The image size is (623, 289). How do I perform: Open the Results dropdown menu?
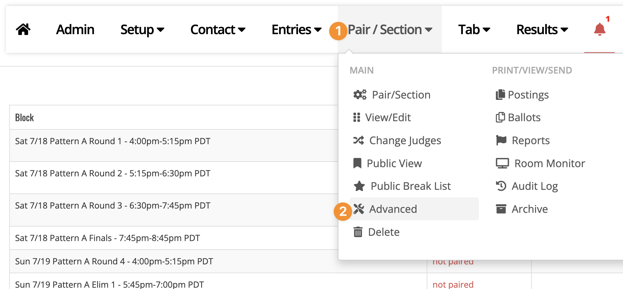pyautogui.click(x=542, y=30)
